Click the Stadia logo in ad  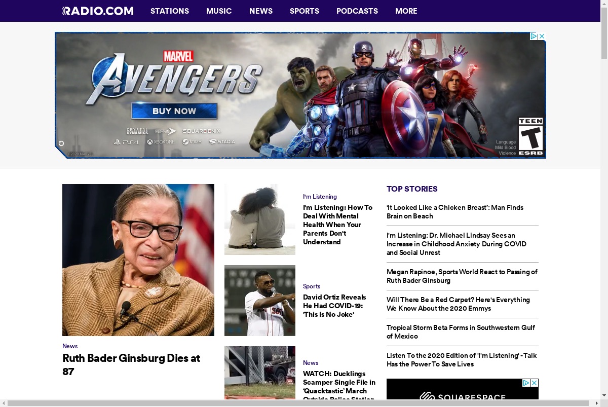[x=222, y=142]
